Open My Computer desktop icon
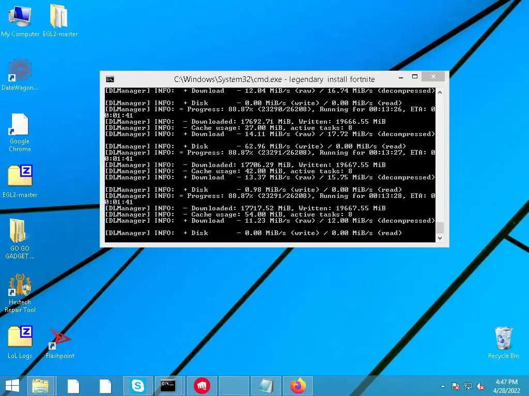529x396 pixels. (x=20, y=20)
